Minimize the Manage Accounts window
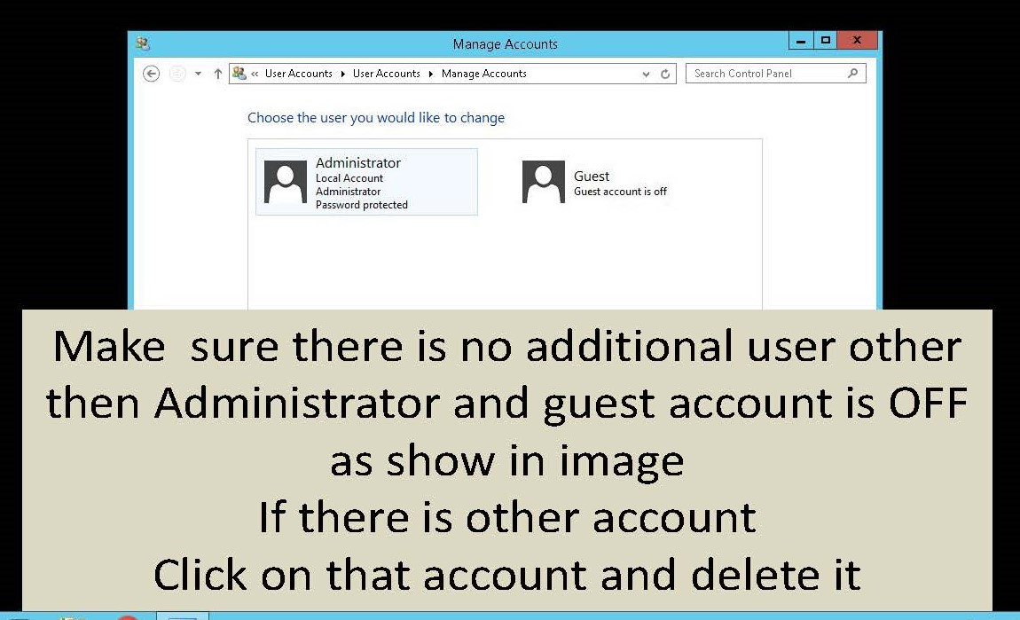The height and width of the screenshot is (620, 1020). [x=801, y=41]
